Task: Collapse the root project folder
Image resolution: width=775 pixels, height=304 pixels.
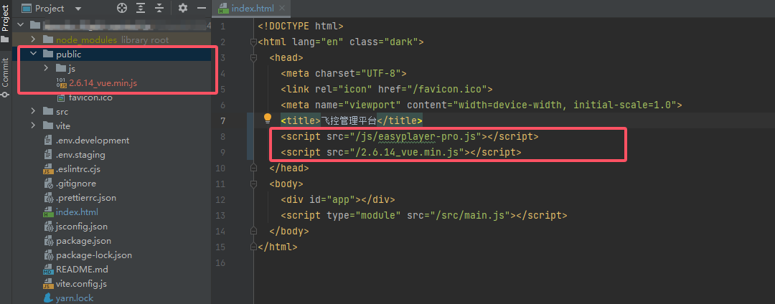Action: click(x=20, y=25)
